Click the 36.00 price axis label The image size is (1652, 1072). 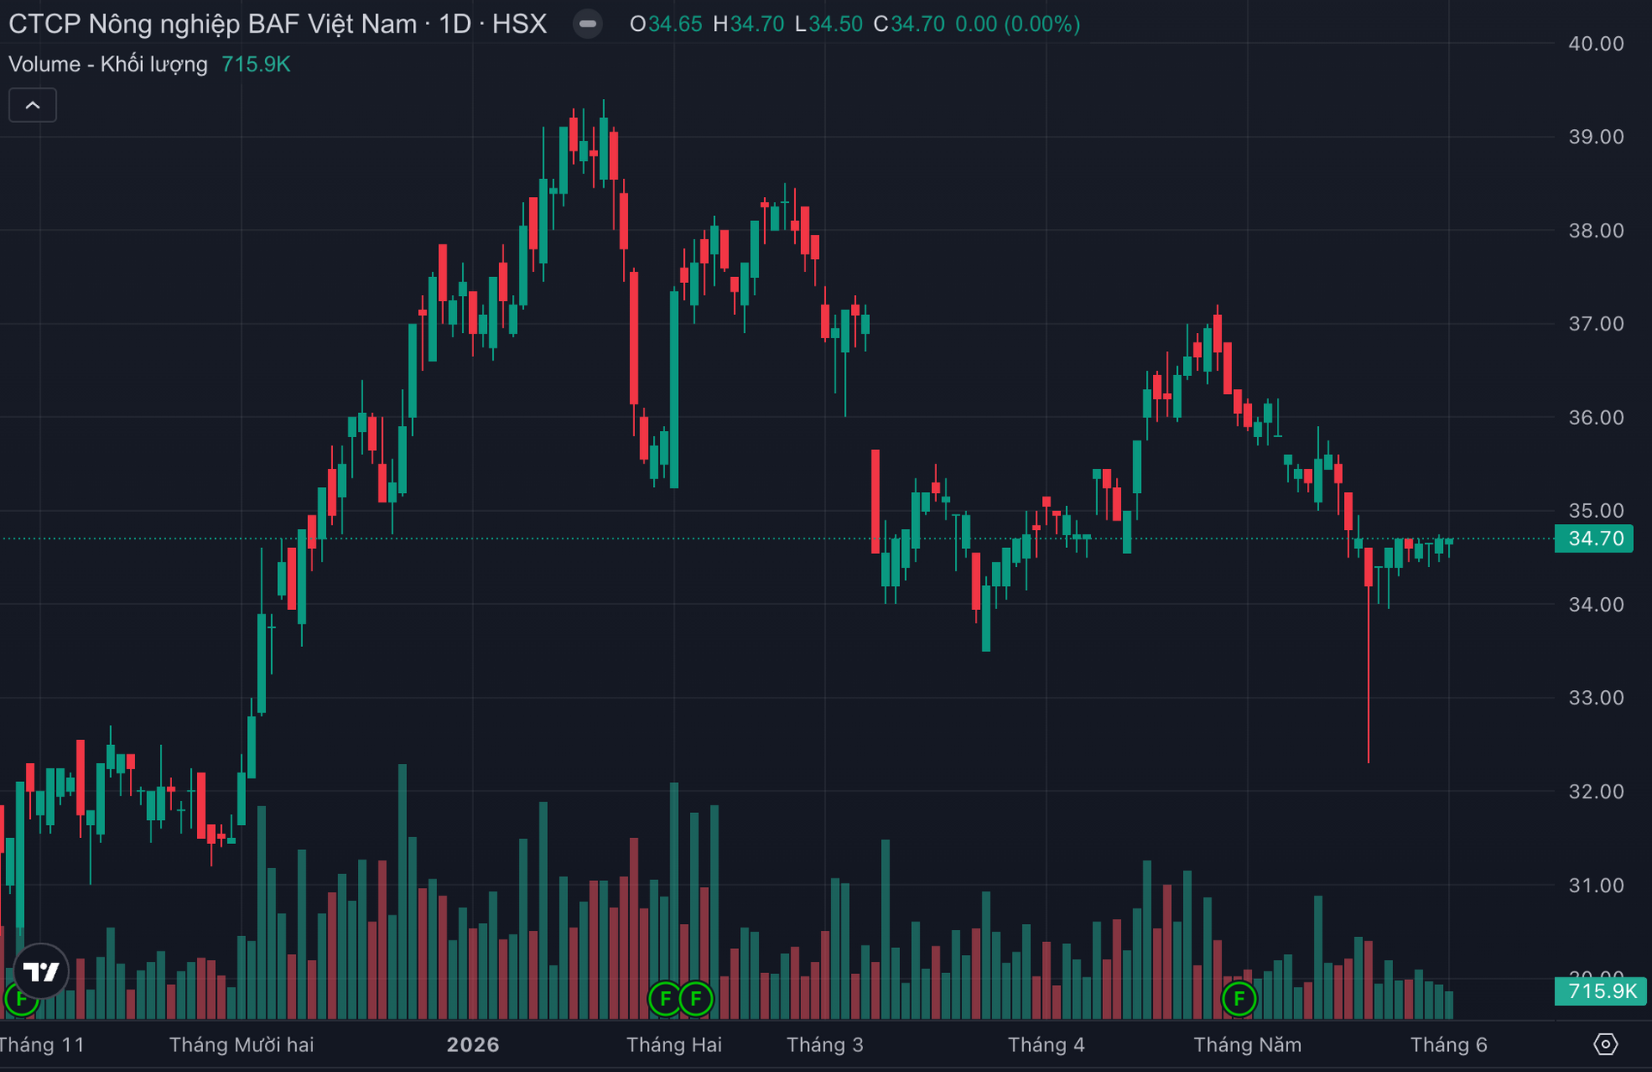1596,417
